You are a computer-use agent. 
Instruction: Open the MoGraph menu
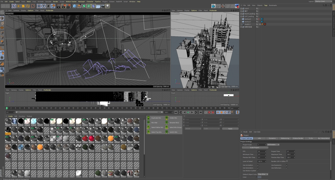coord(81,1)
